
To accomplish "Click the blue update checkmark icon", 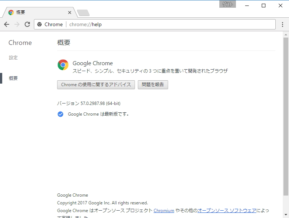I will (x=60, y=114).
